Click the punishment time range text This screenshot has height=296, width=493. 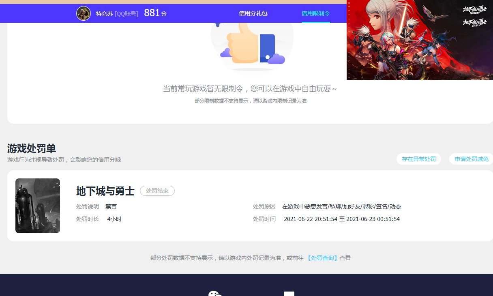[342, 219]
